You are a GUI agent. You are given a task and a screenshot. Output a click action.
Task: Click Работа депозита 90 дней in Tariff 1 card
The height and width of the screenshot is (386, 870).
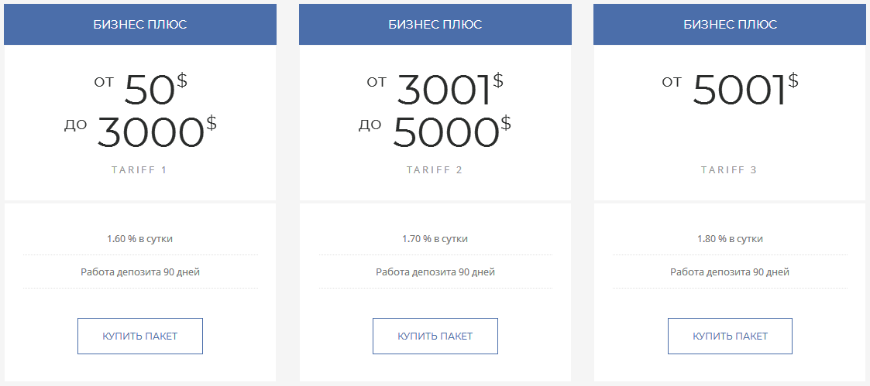coord(139,272)
